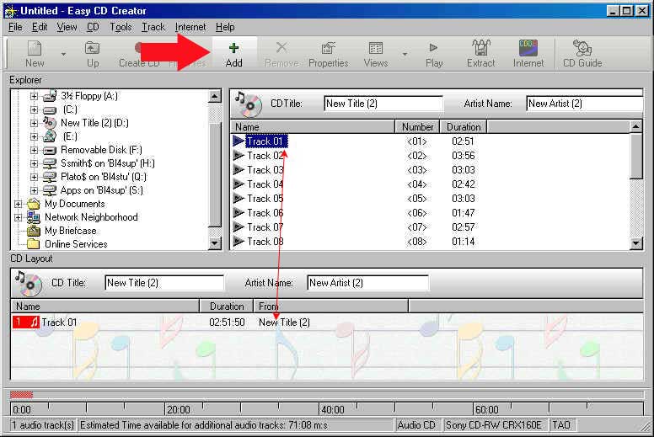Click the New toolbar button
Screen dimensions: 654x437
point(35,54)
